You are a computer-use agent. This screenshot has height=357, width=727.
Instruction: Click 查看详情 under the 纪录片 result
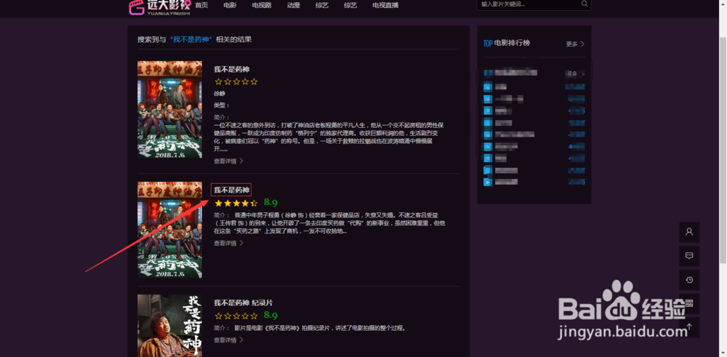point(228,340)
